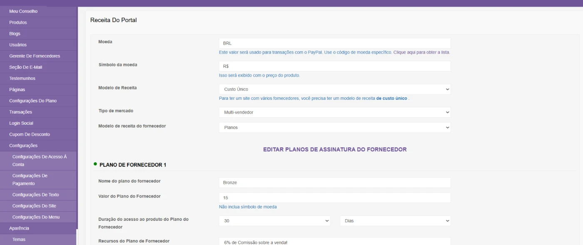Click the 'Não inclua símbolo de moeda' hint
This screenshot has height=245, width=583.
(x=248, y=207)
